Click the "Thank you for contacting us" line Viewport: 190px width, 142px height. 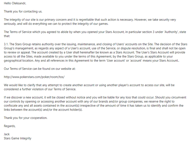[23, 12]
